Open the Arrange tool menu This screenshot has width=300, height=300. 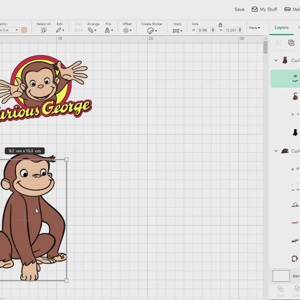(x=92, y=30)
